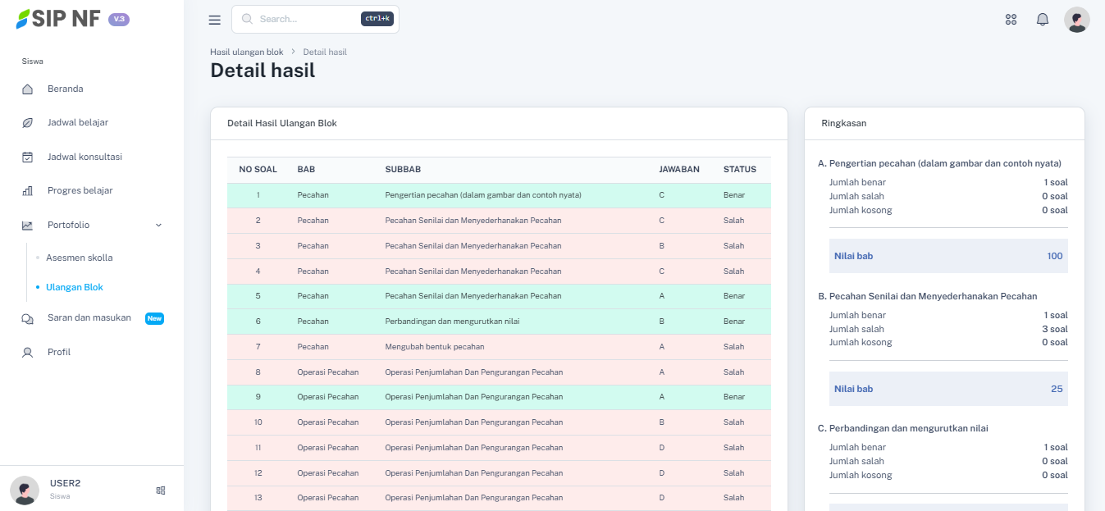Open the top-right user avatar menu
Viewport: 1105px width, 511px height.
(1076, 20)
